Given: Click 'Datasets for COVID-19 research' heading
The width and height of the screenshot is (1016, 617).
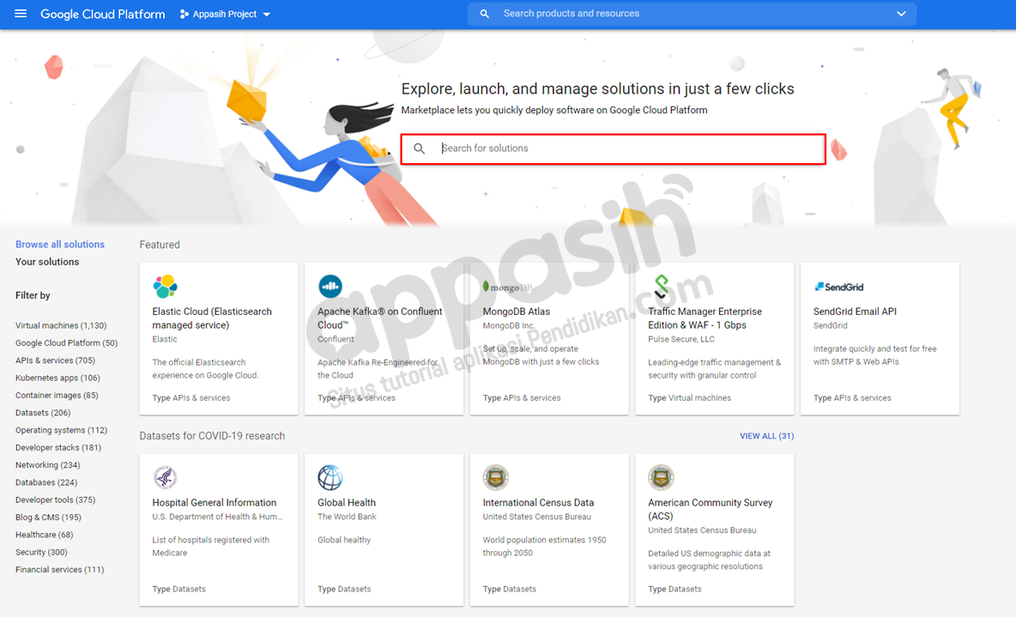Looking at the screenshot, I should click(212, 436).
